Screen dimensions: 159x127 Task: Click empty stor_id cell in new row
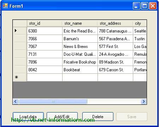click(x=45, y=78)
